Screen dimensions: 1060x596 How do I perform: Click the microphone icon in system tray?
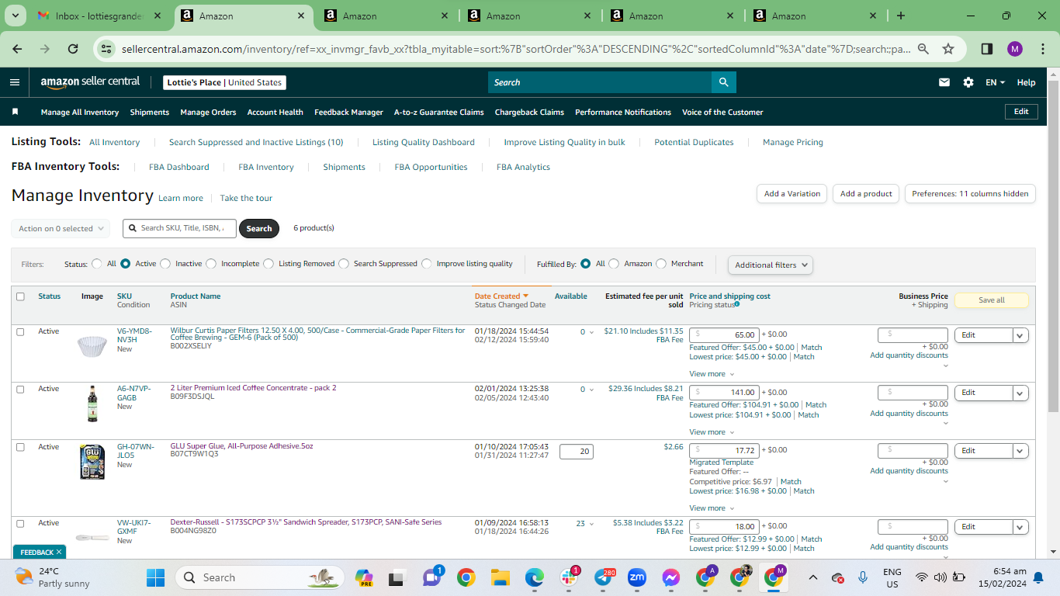pyautogui.click(x=862, y=577)
